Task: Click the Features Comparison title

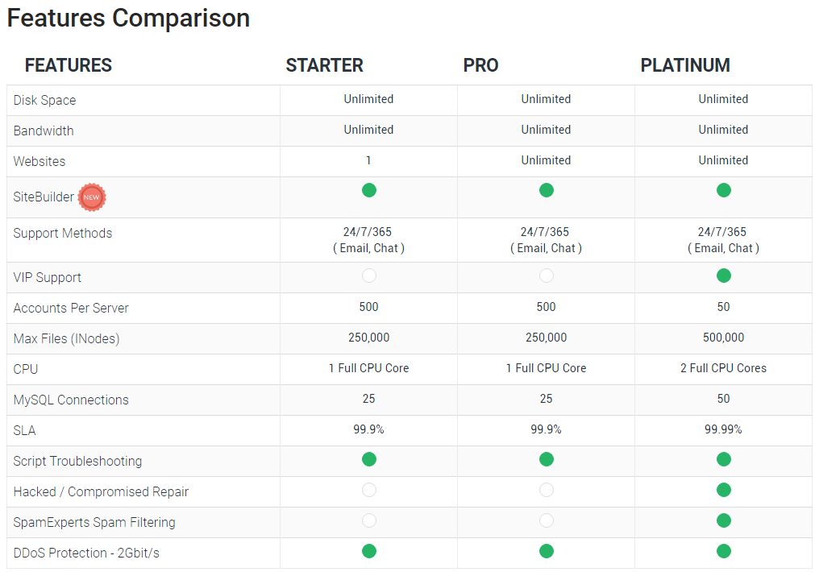Action: (x=129, y=18)
